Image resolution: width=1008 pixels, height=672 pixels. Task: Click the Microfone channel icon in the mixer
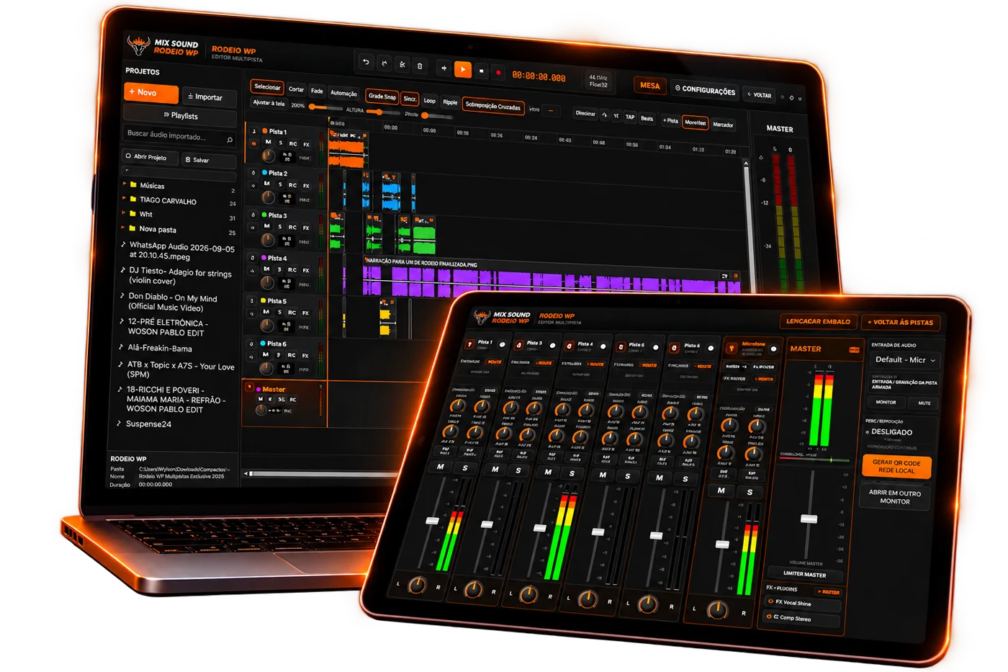click(732, 349)
